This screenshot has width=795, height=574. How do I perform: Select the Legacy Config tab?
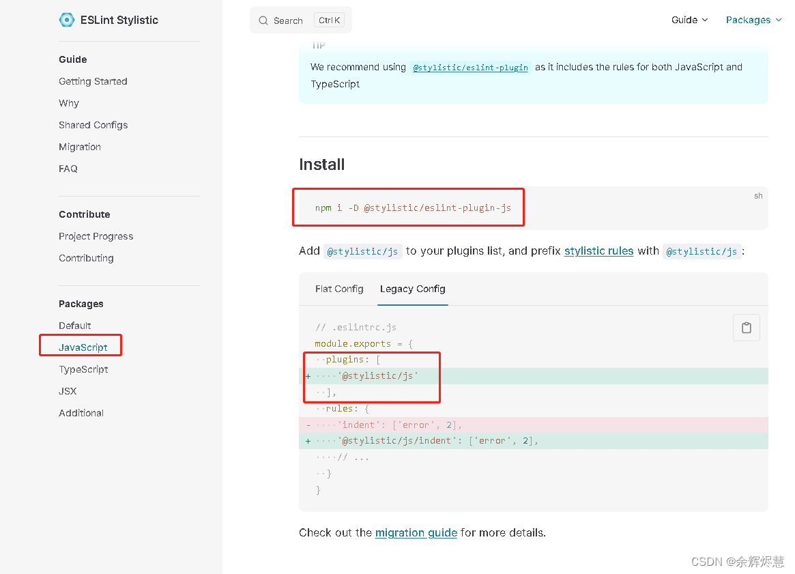(413, 289)
